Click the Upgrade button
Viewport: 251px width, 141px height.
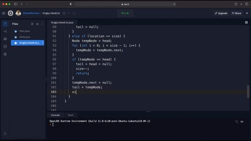221,13
